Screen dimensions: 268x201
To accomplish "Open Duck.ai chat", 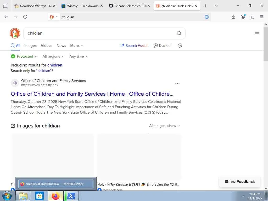I will coord(162,46).
